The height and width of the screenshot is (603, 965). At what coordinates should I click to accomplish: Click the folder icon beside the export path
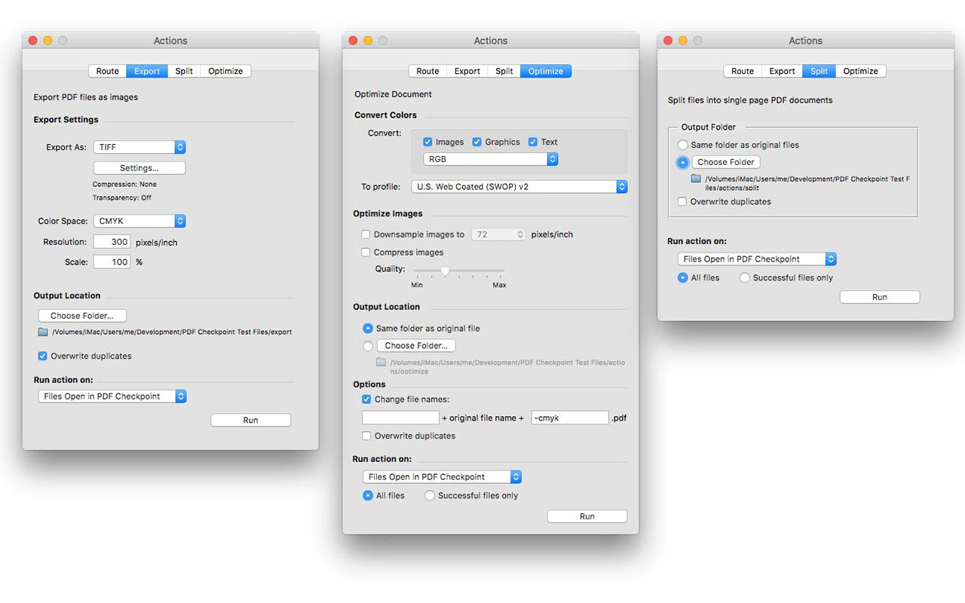43,332
